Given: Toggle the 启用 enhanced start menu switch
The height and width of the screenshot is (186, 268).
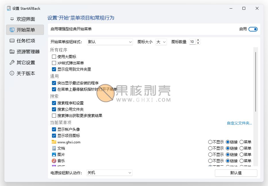Looking at the screenshot, I should point(253,29).
